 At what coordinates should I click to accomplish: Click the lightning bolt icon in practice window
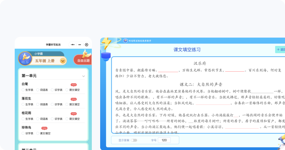point(107,43)
